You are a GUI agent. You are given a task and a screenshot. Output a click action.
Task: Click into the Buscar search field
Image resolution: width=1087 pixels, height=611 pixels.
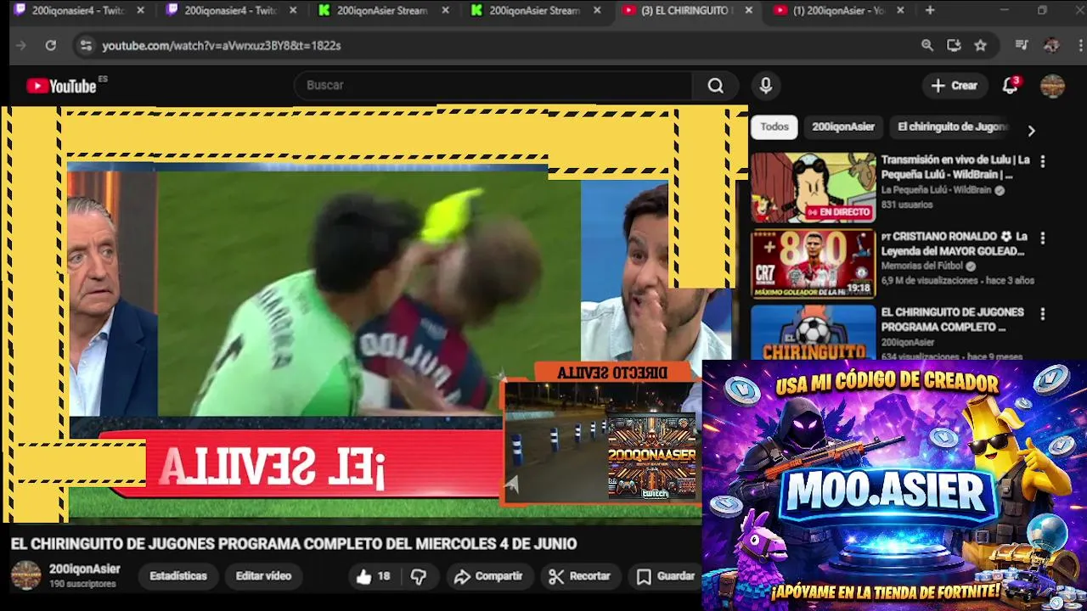click(x=493, y=86)
